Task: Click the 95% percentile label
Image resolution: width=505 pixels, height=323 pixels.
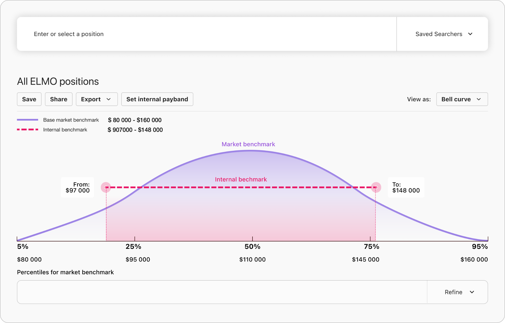Action: click(480, 246)
